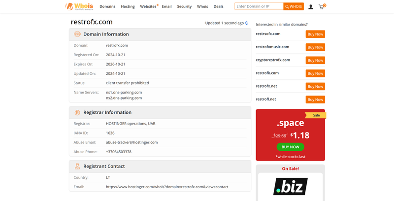Open the hostinger whois contact URL
This screenshot has width=394, height=201.
pos(167,187)
